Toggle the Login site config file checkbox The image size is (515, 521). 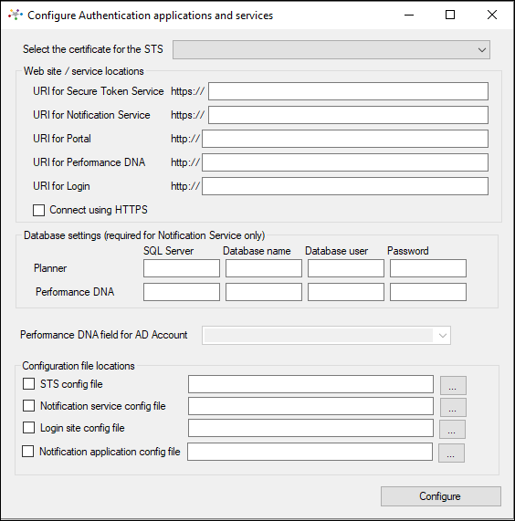(28, 428)
